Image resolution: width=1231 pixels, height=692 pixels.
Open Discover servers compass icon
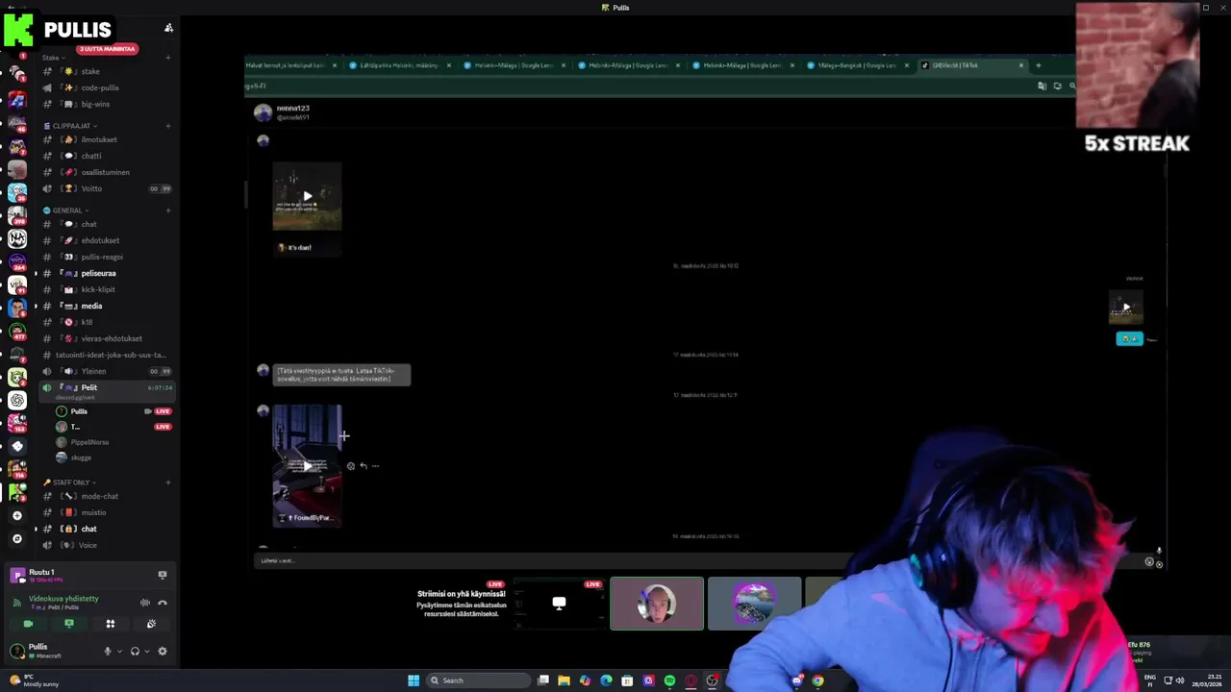coord(17,538)
